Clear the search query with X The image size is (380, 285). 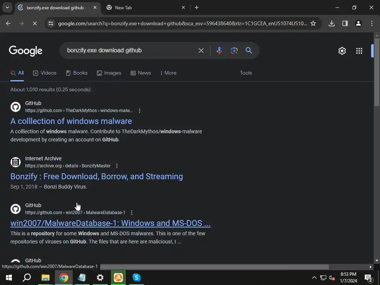click(x=201, y=50)
